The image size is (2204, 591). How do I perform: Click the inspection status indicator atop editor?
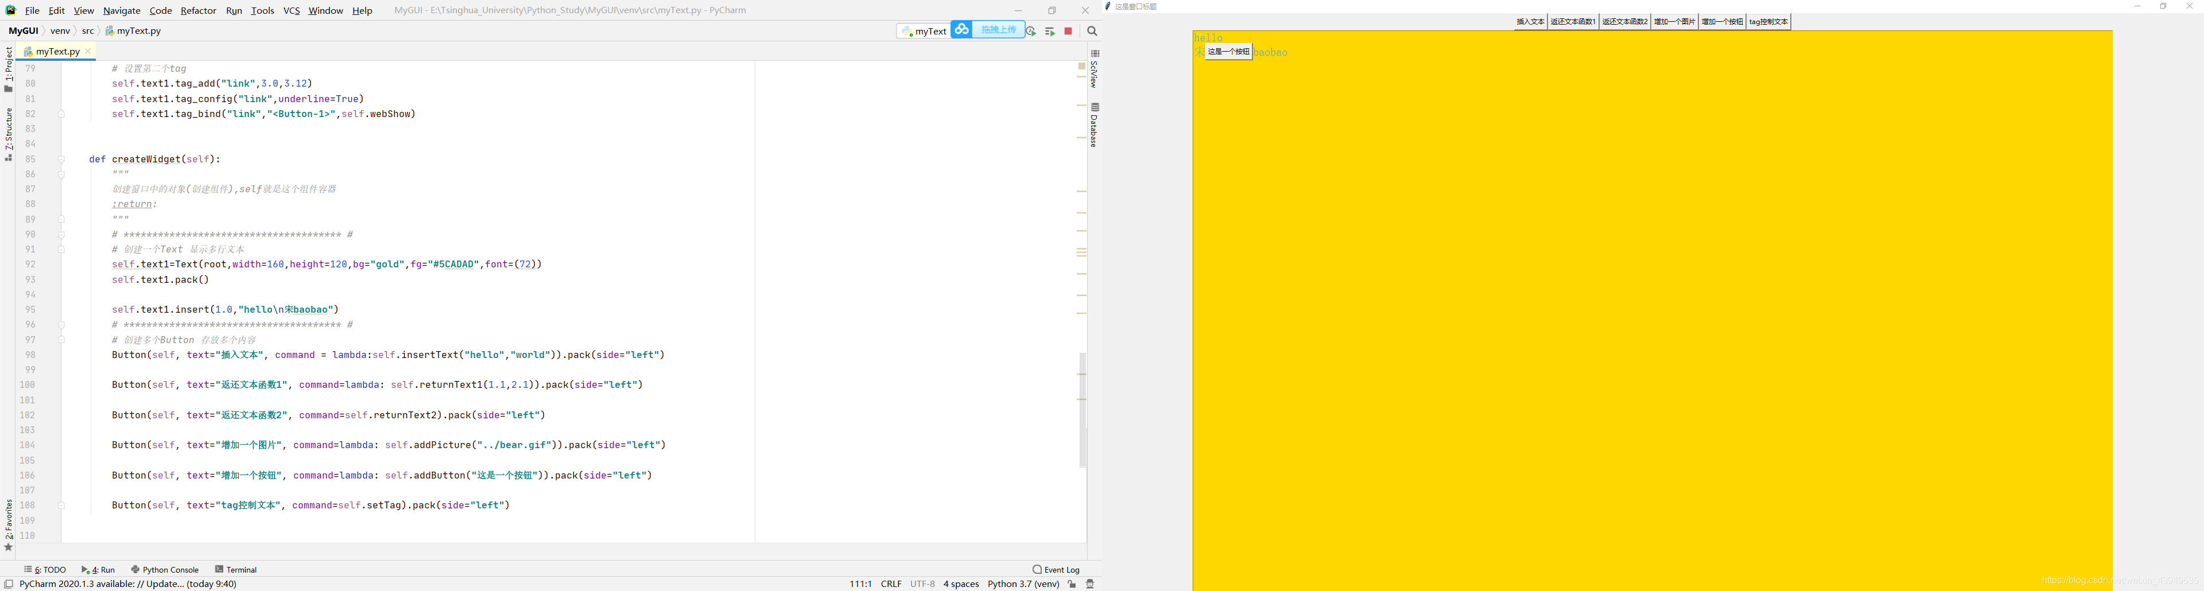1081,66
